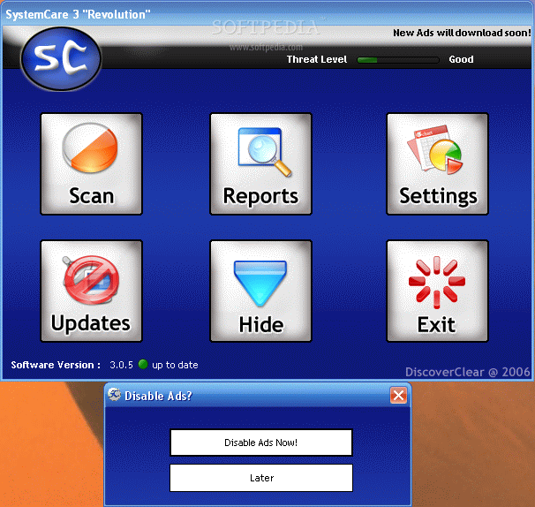The image size is (535, 507).
Task: Click the 'Disable Ads?' dialog title text
Action: point(158,396)
